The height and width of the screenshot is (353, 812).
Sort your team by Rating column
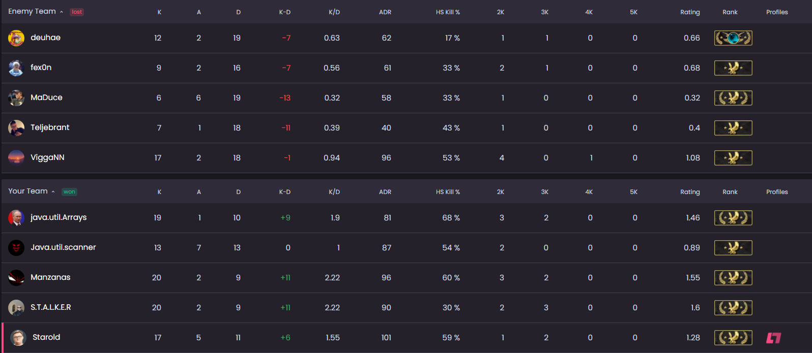(690, 192)
